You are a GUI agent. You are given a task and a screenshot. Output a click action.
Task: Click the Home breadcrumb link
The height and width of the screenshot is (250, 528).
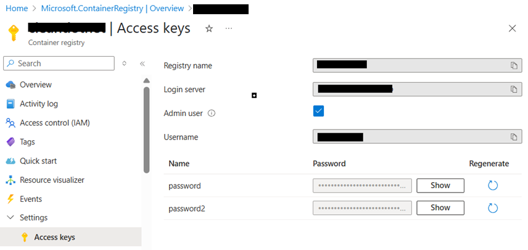[x=17, y=9]
